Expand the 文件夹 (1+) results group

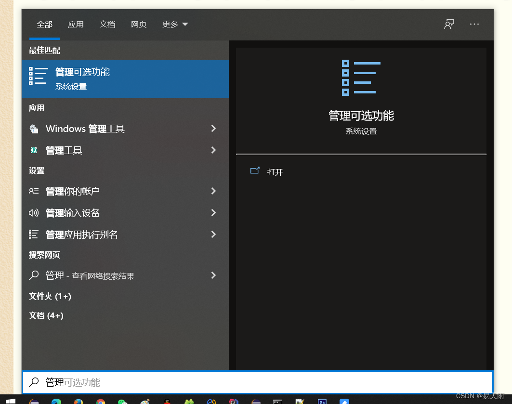[x=50, y=296]
